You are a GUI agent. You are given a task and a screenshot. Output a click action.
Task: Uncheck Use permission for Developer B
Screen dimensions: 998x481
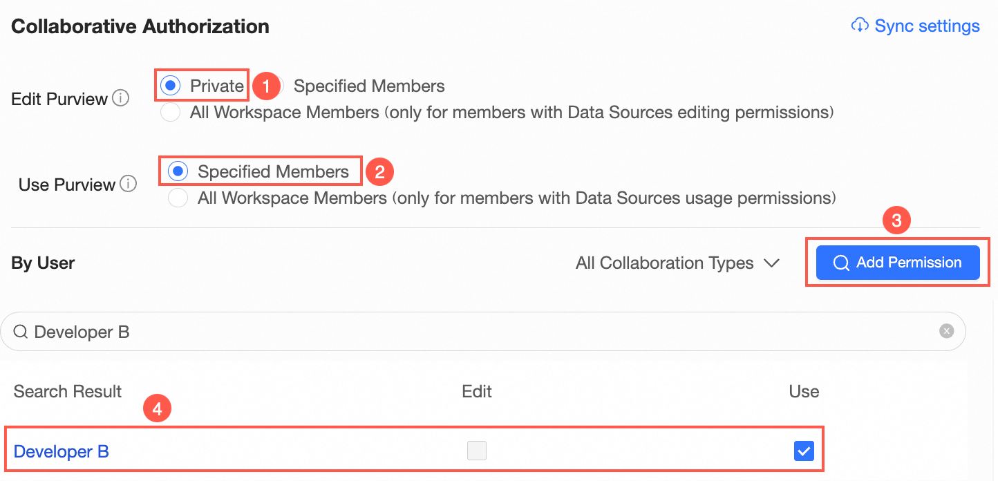point(804,451)
